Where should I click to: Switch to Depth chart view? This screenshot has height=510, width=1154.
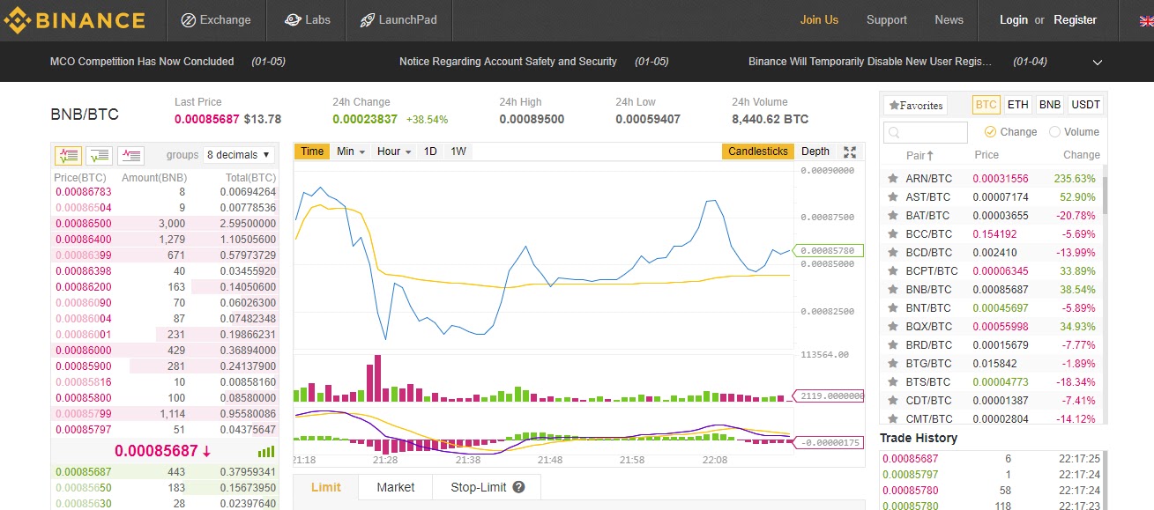point(815,152)
